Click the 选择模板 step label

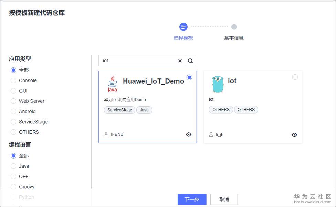(x=183, y=38)
